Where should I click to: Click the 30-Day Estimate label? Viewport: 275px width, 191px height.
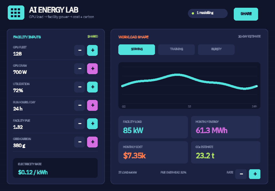click(250, 36)
